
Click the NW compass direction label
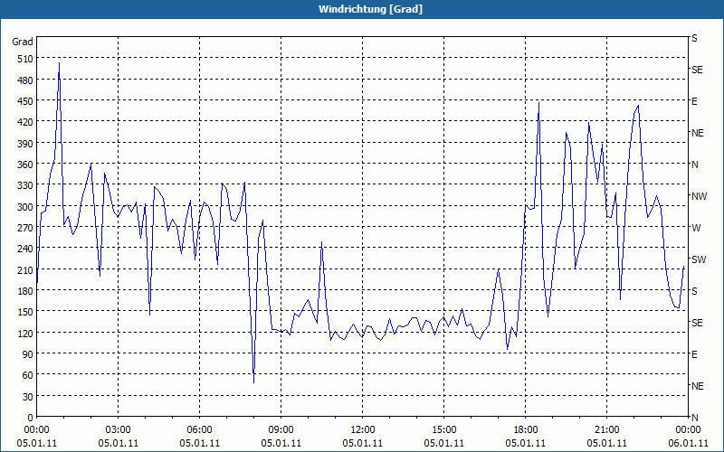[699, 196]
